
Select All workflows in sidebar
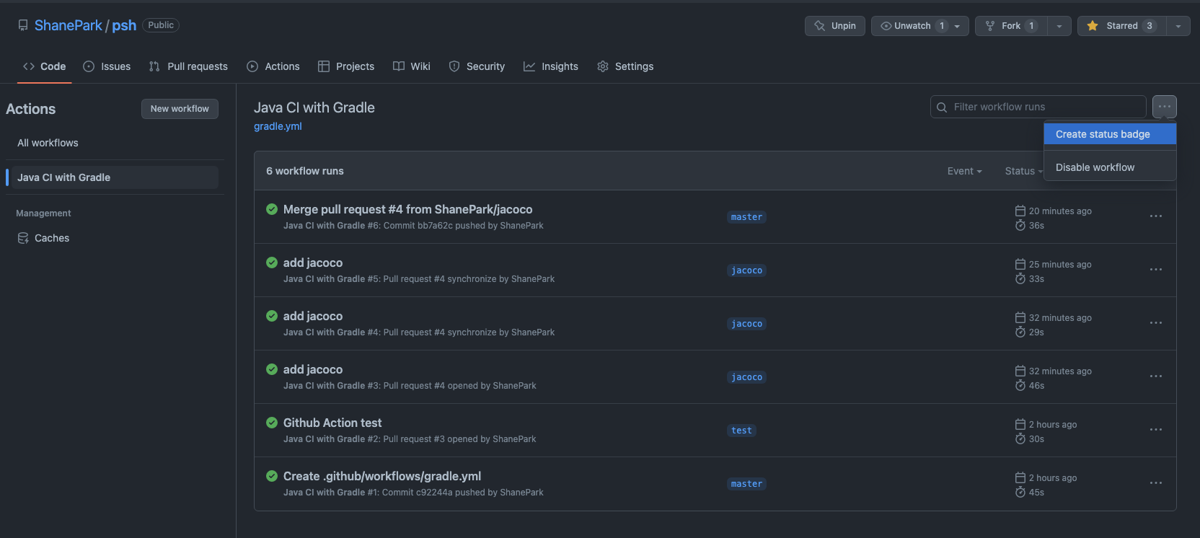pos(48,143)
